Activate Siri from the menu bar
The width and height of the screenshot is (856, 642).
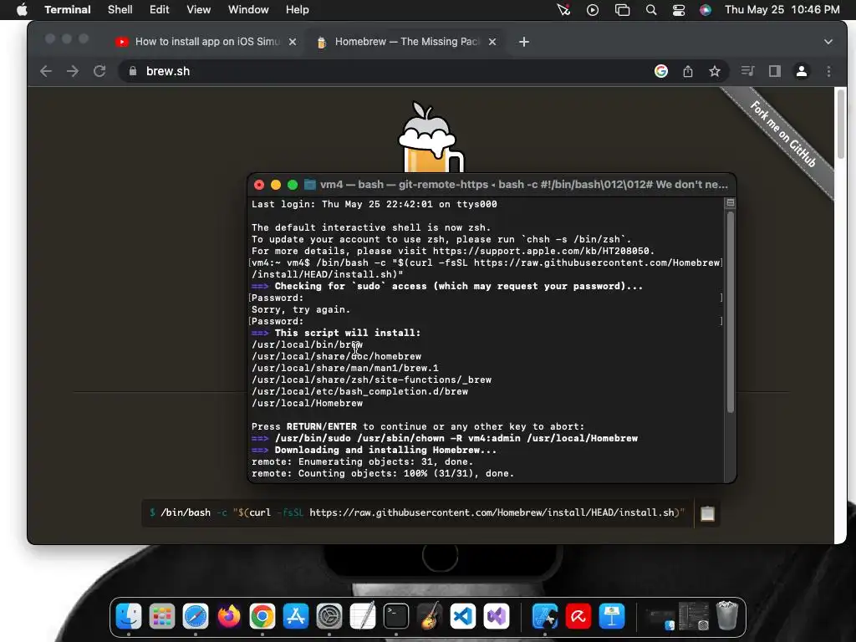pyautogui.click(x=706, y=9)
